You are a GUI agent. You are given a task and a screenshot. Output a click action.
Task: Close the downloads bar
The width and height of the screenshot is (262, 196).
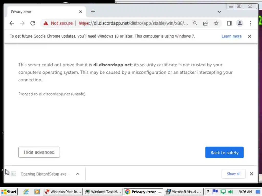pyautogui.click(x=252, y=174)
